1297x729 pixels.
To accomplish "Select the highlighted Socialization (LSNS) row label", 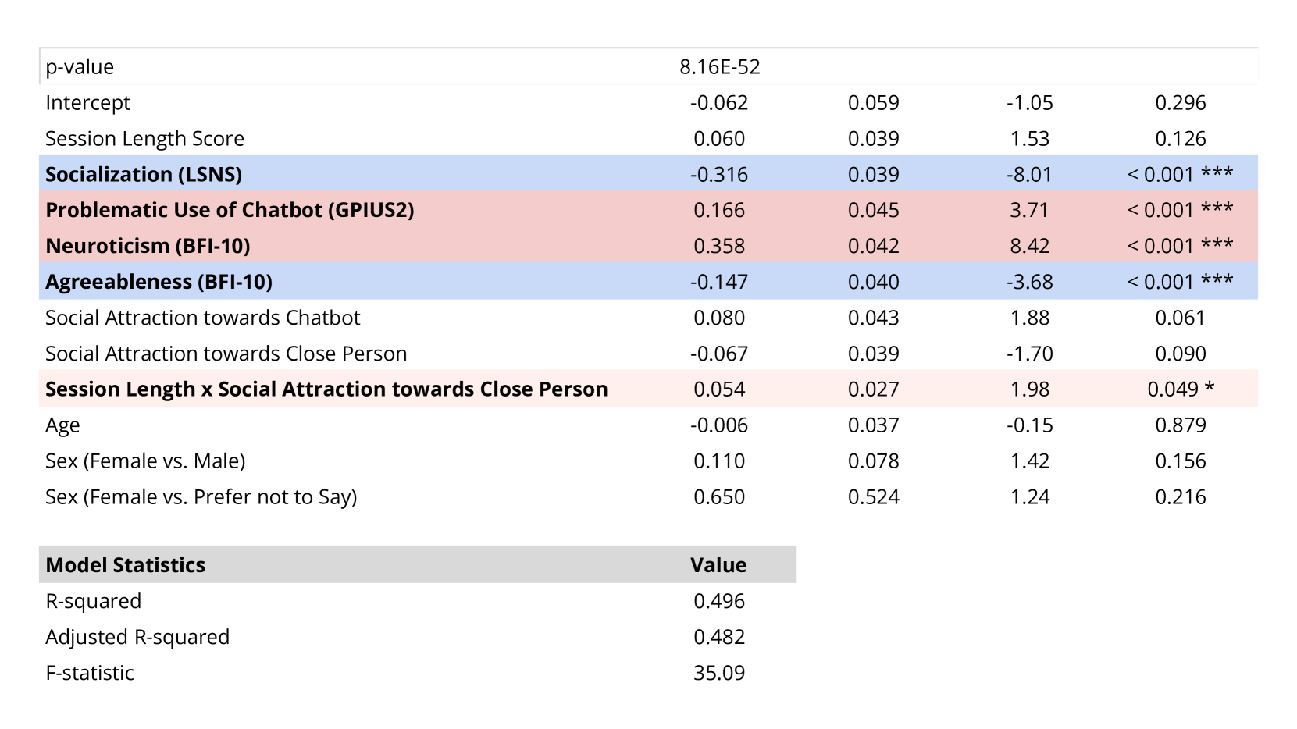I will pos(144,174).
